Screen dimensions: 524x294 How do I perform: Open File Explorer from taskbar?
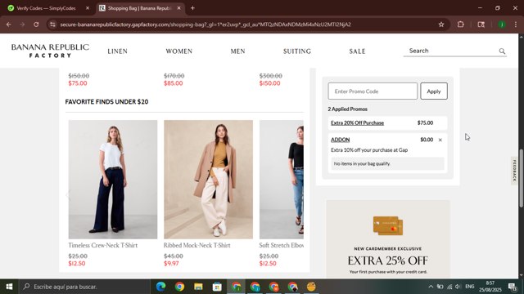pos(198,287)
